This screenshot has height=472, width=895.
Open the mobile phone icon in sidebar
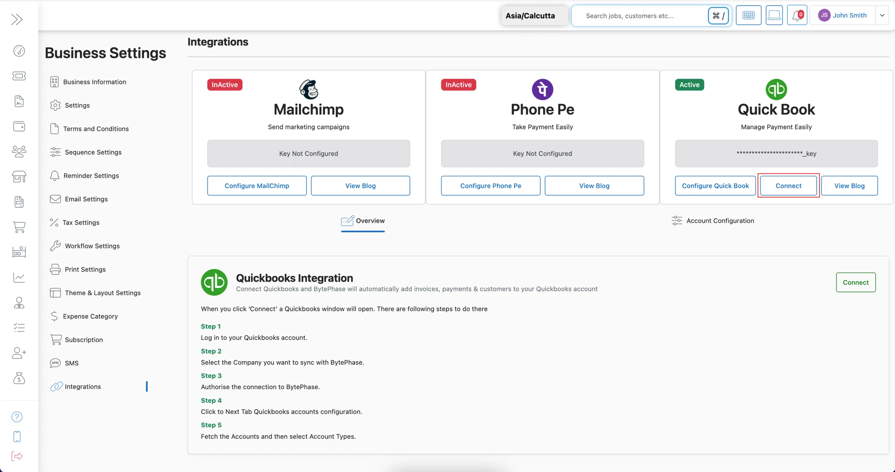(17, 436)
